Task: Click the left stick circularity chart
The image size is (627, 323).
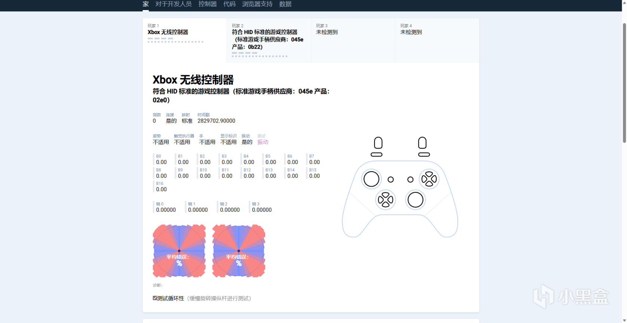Action: click(x=179, y=251)
